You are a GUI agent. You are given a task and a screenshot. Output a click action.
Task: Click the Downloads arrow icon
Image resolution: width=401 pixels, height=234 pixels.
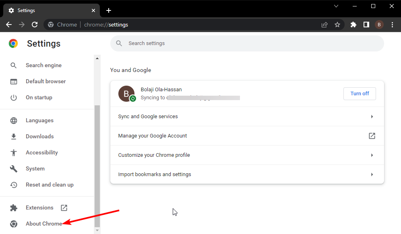pos(14,137)
